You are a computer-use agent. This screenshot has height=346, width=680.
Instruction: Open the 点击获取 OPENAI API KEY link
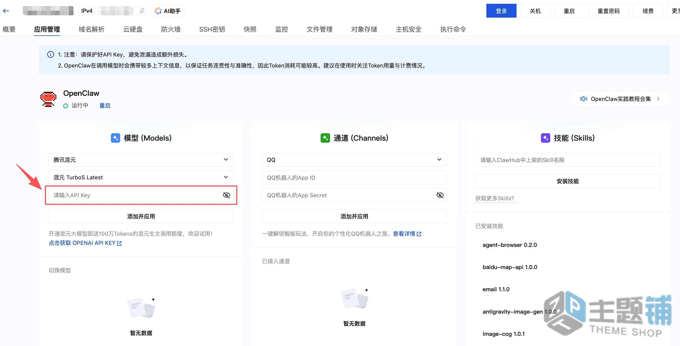pos(85,243)
